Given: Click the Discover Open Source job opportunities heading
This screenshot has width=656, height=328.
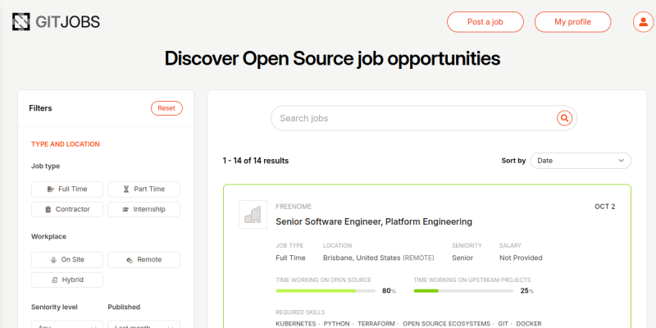Looking at the screenshot, I should [x=332, y=58].
